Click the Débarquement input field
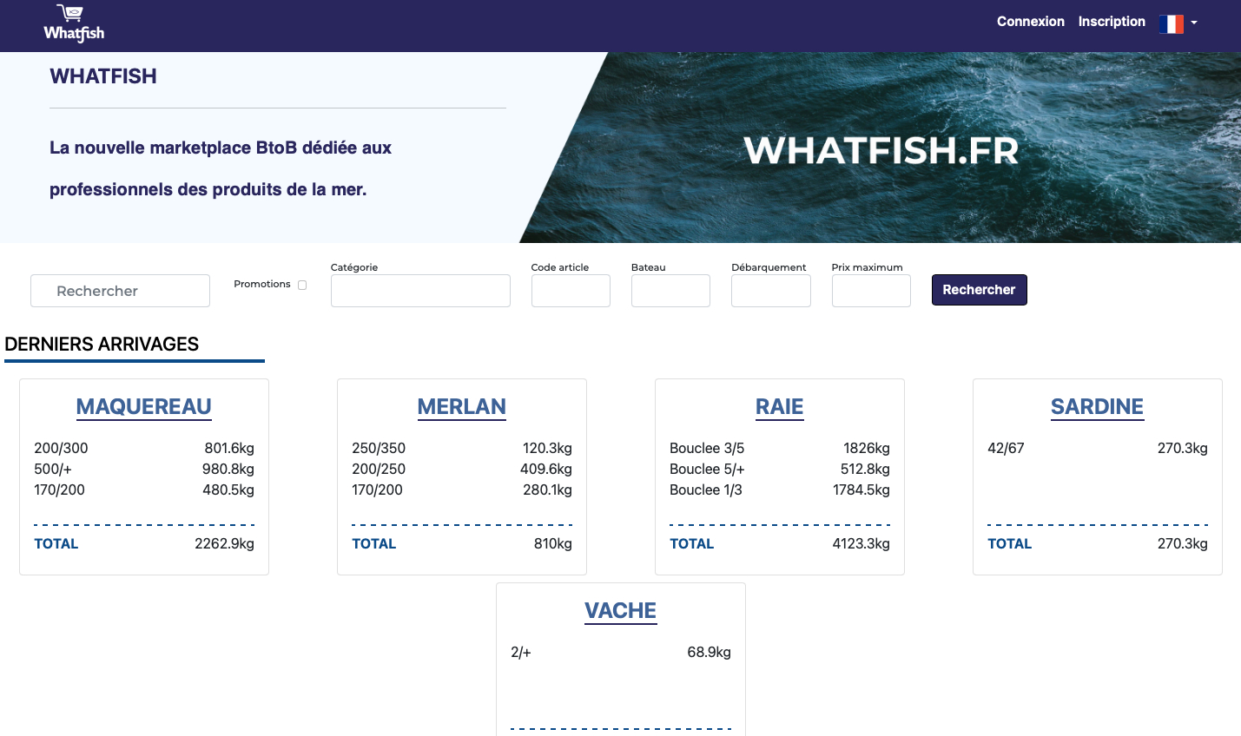1241x736 pixels. (770, 291)
